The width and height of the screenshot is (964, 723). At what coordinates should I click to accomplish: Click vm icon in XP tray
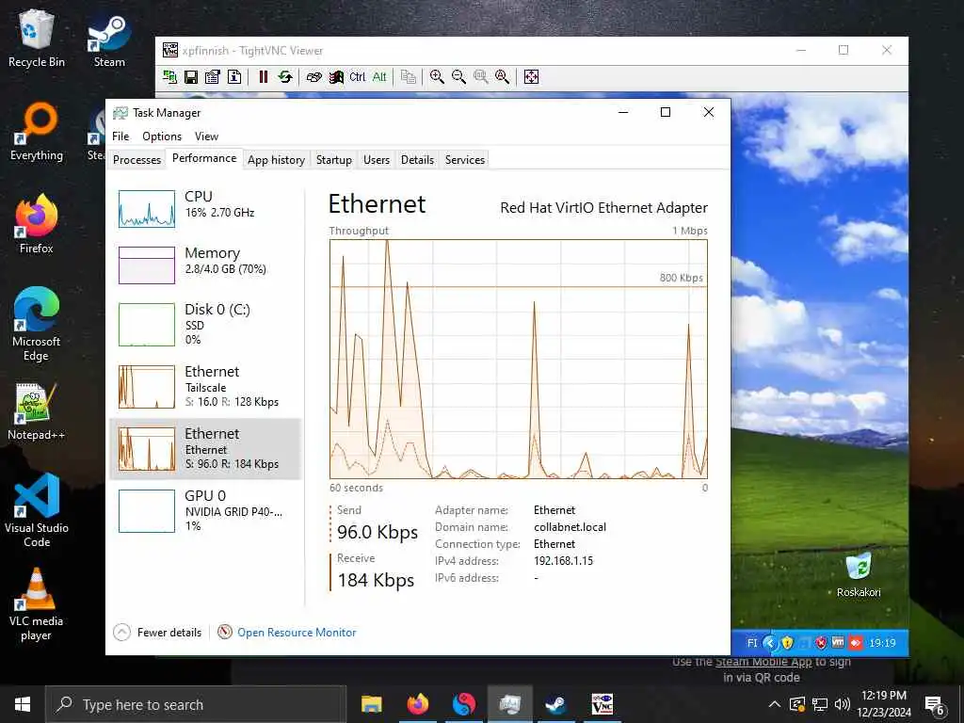[x=837, y=642]
